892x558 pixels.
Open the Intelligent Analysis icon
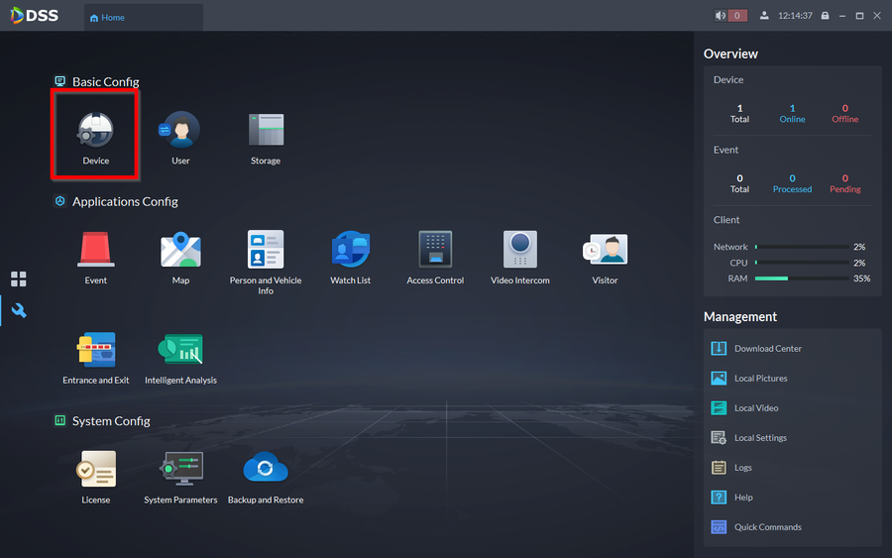tap(180, 353)
